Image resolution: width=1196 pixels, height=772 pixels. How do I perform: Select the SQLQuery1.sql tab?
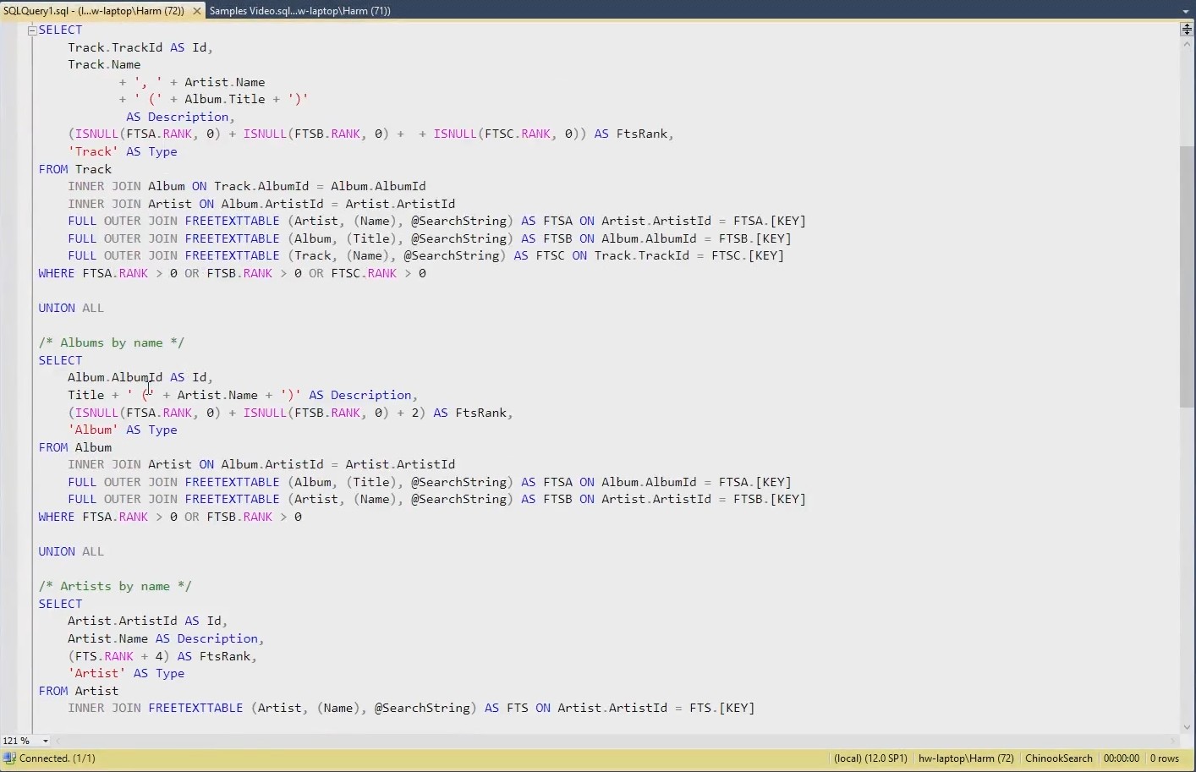click(x=93, y=11)
